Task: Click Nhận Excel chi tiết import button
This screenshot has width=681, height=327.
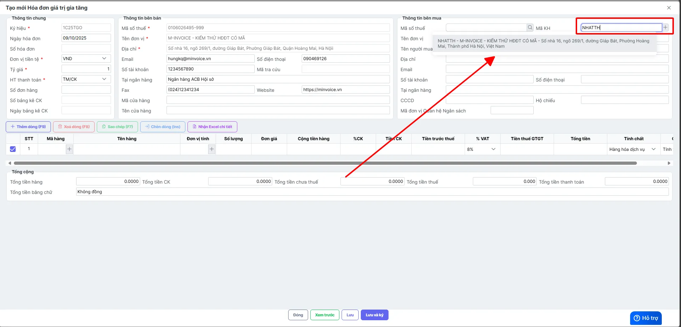Action: pos(212,127)
